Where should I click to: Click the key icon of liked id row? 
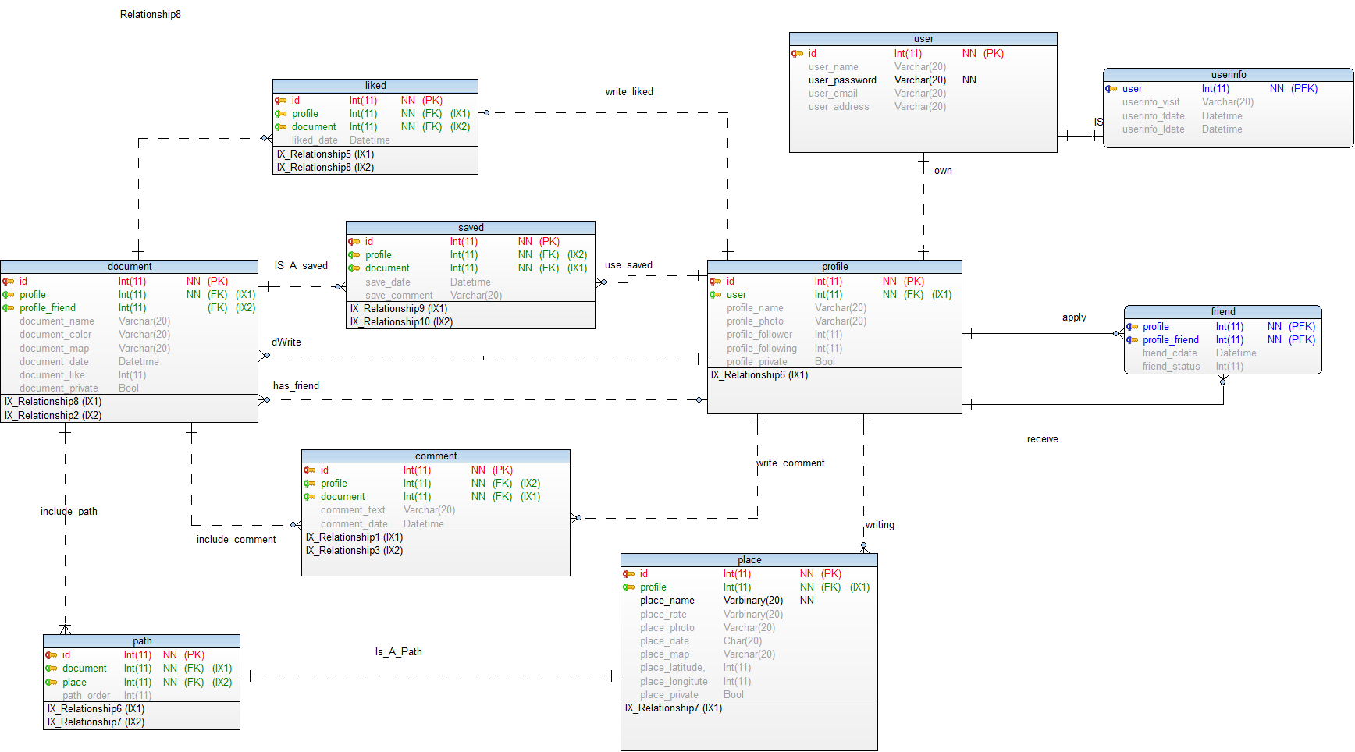[281, 101]
